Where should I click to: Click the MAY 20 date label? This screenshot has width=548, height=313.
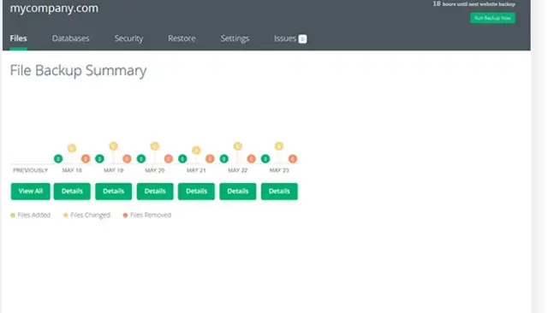155,170
